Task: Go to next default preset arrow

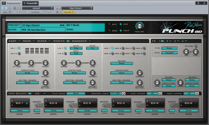Action: (x=21, y=8)
